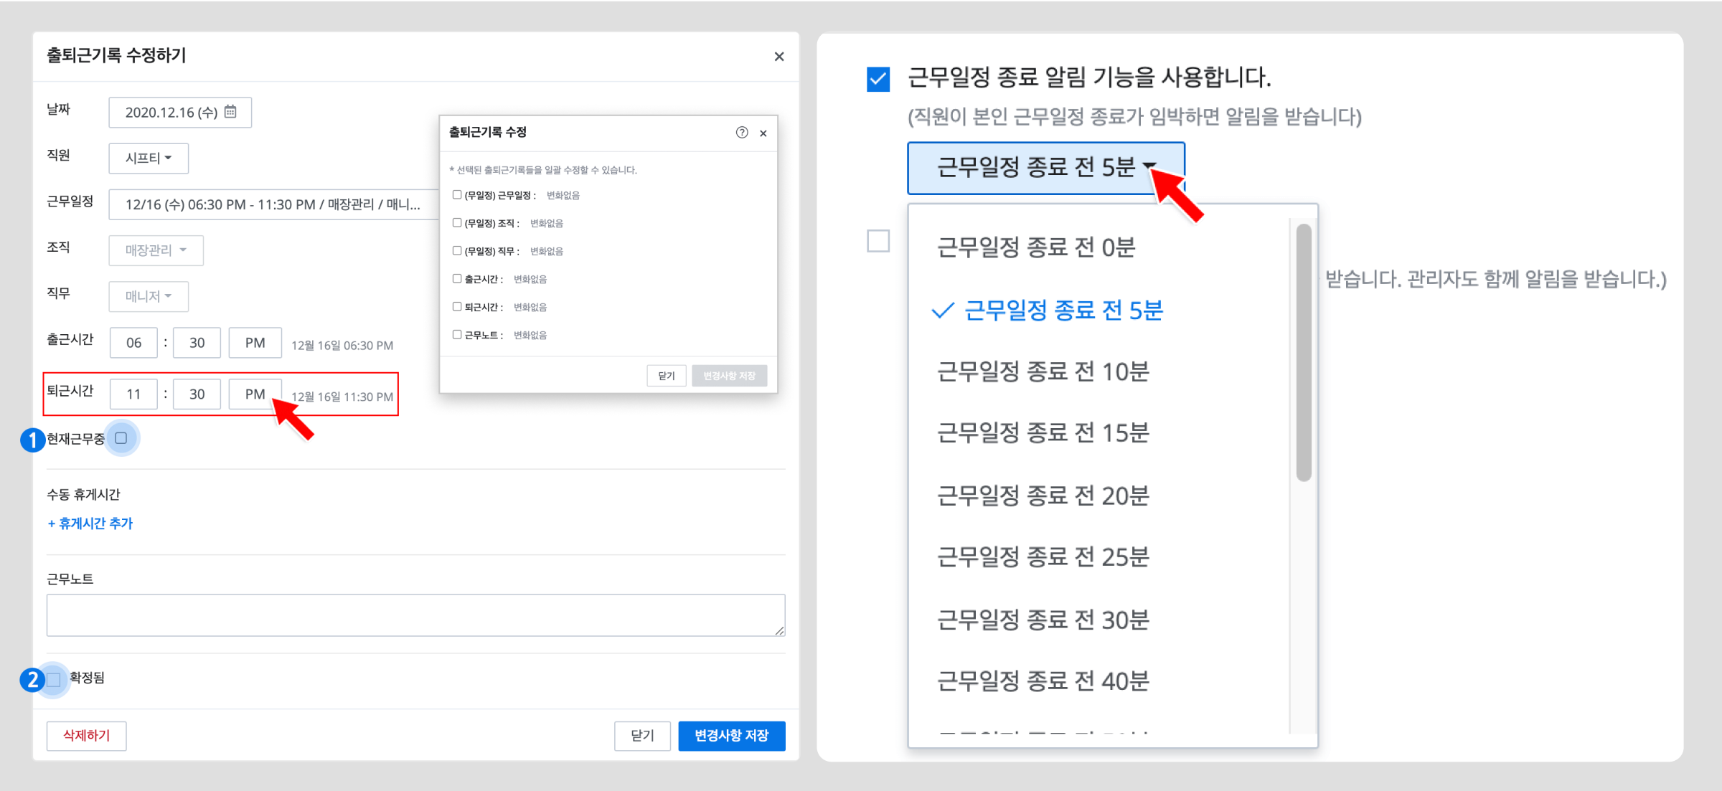Collapse the 근무일정 종료 전 5분 dropdown
Image resolution: width=1722 pixels, height=791 pixels.
coord(1045,168)
